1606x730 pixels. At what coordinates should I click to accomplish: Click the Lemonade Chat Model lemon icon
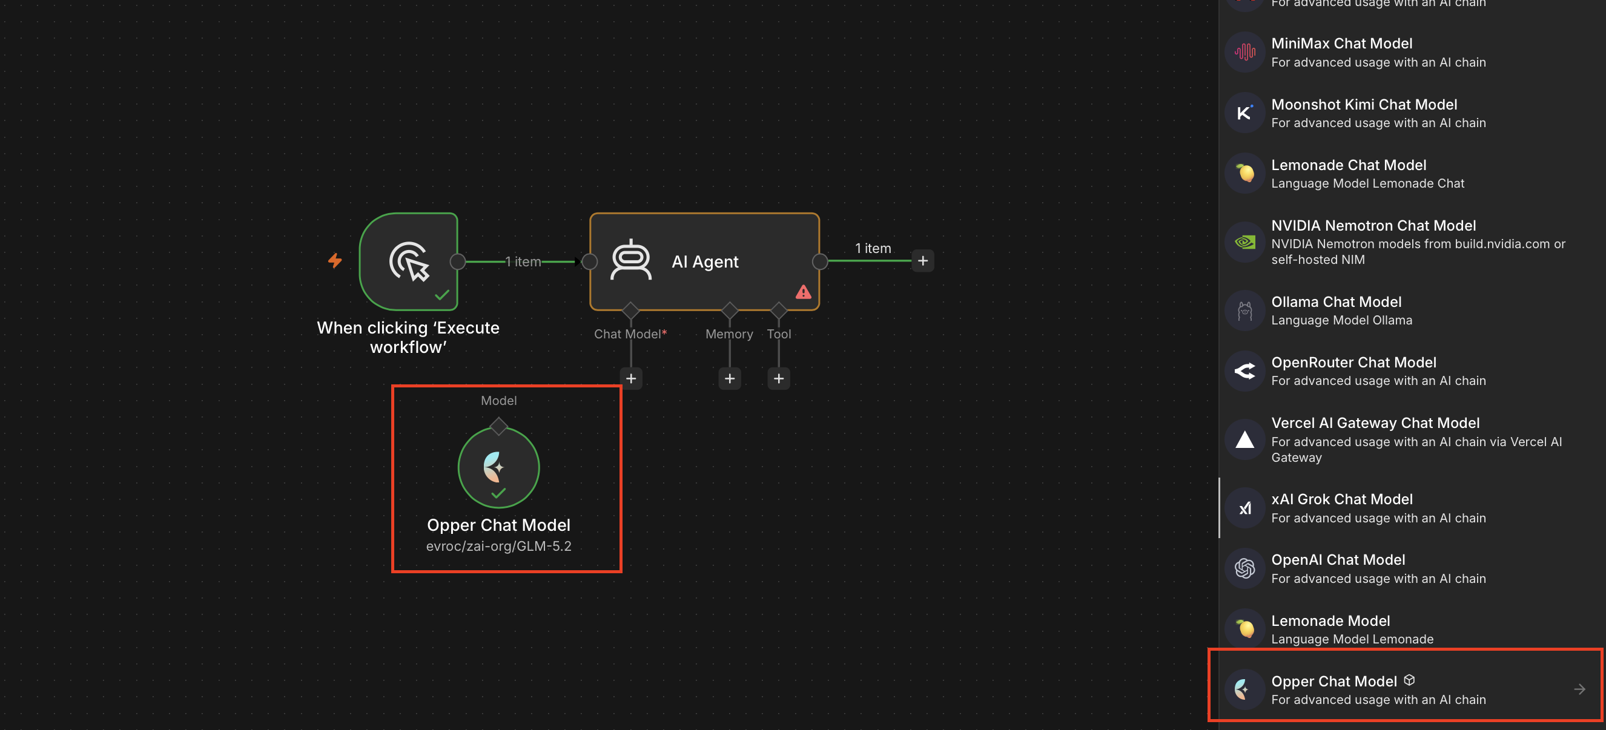1244,173
